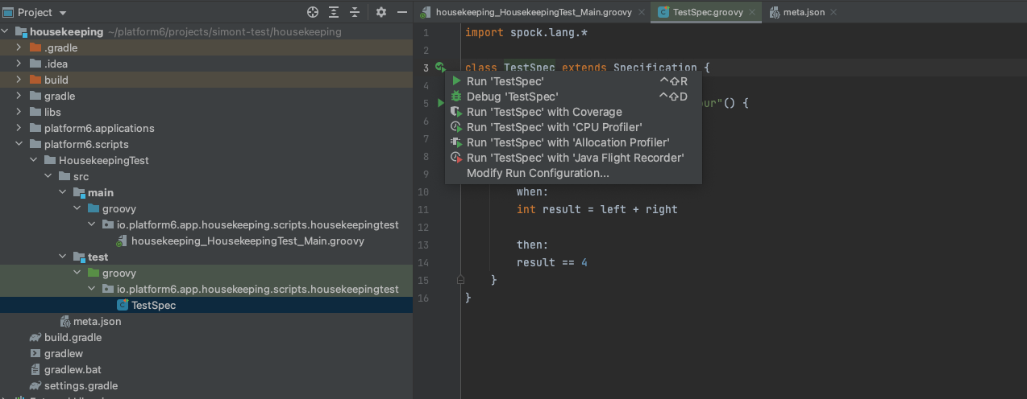1027x399 pixels.
Task: Expand the .gradle folder
Action: coord(19,47)
